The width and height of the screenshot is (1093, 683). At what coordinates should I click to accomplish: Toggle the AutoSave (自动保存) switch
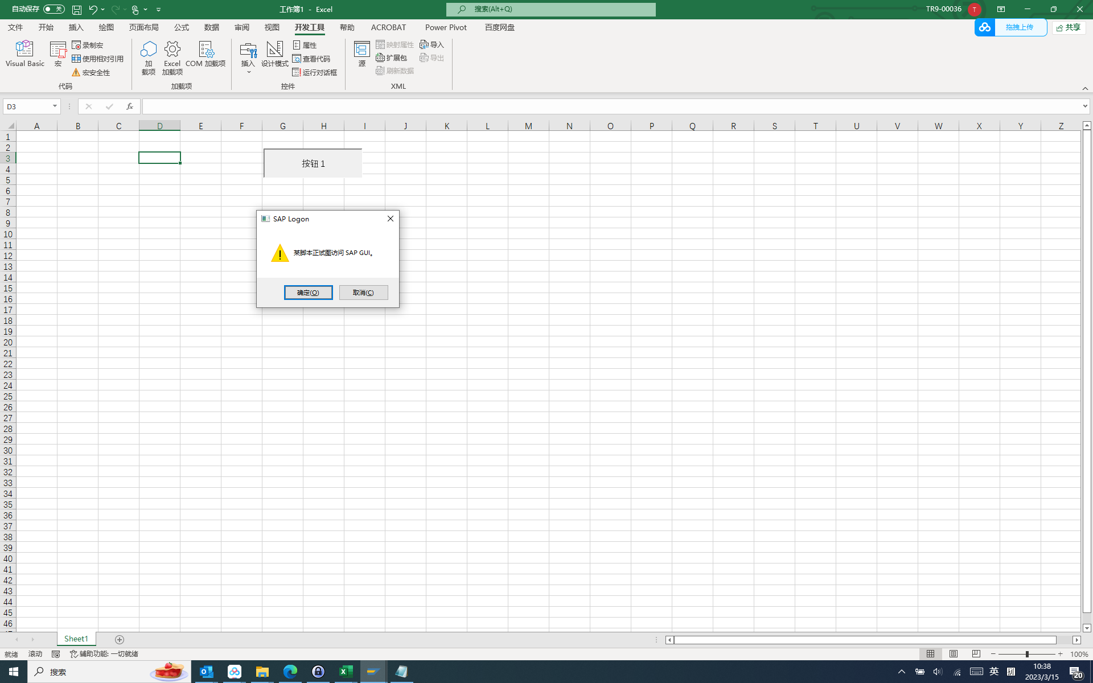tap(54, 9)
